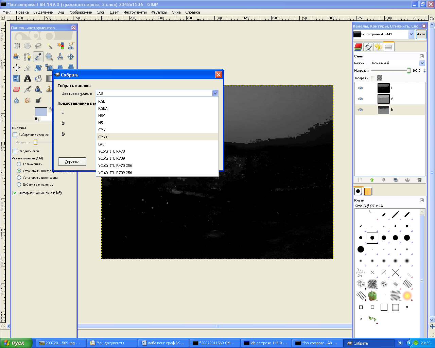Choose RGB from the color model list
Screen dimensions: 435x348
click(157, 101)
